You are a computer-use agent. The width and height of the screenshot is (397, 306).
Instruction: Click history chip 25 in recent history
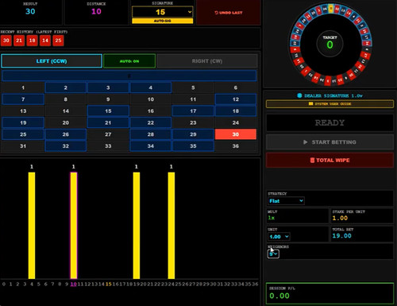coord(58,41)
